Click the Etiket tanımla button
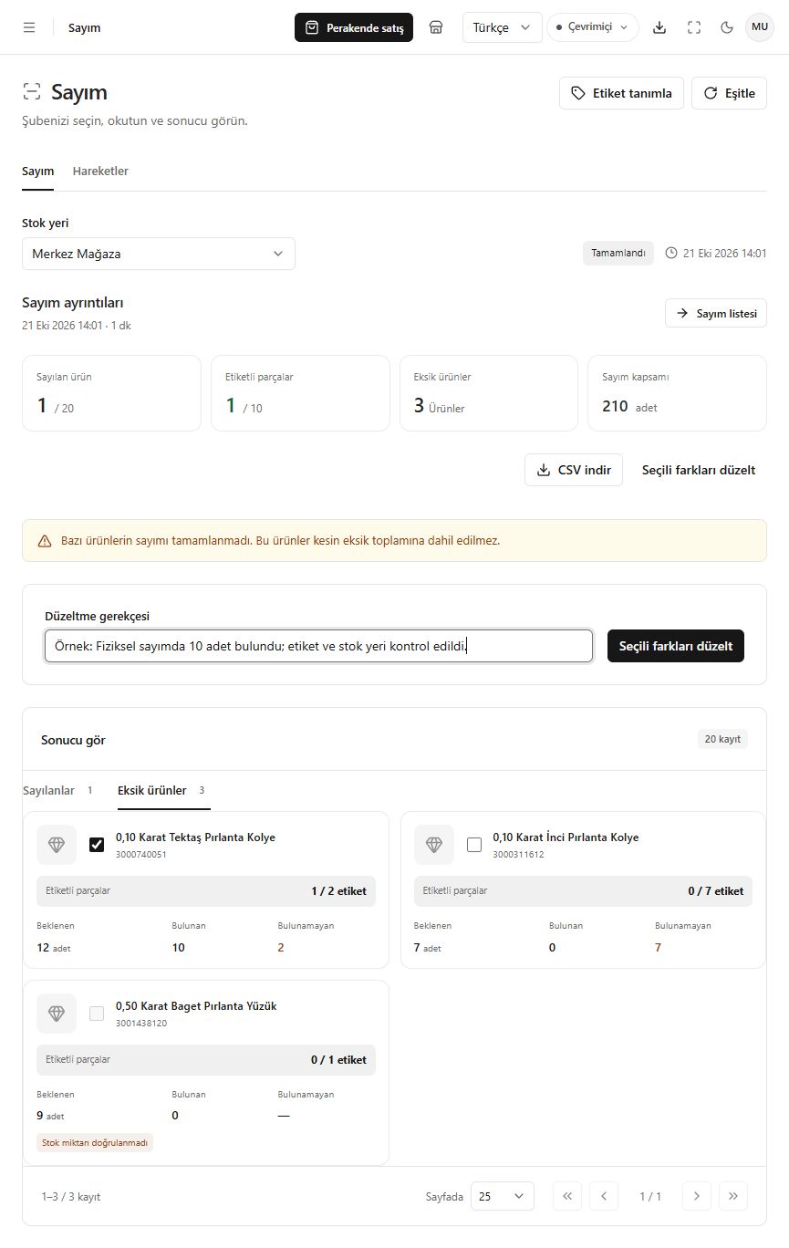This screenshot has width=789, height=1248. [621, 93]
